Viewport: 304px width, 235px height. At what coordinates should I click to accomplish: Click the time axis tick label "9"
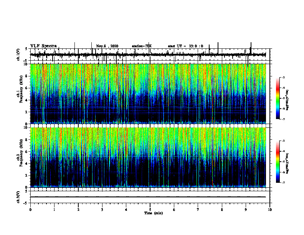246,210
